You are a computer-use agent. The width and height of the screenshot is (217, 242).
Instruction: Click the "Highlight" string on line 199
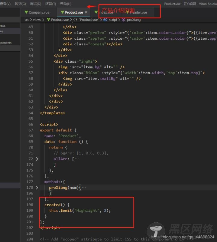click(x=87, y=211)
